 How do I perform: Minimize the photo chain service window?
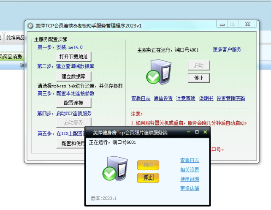pyautogui.click(x=189, y=132)
